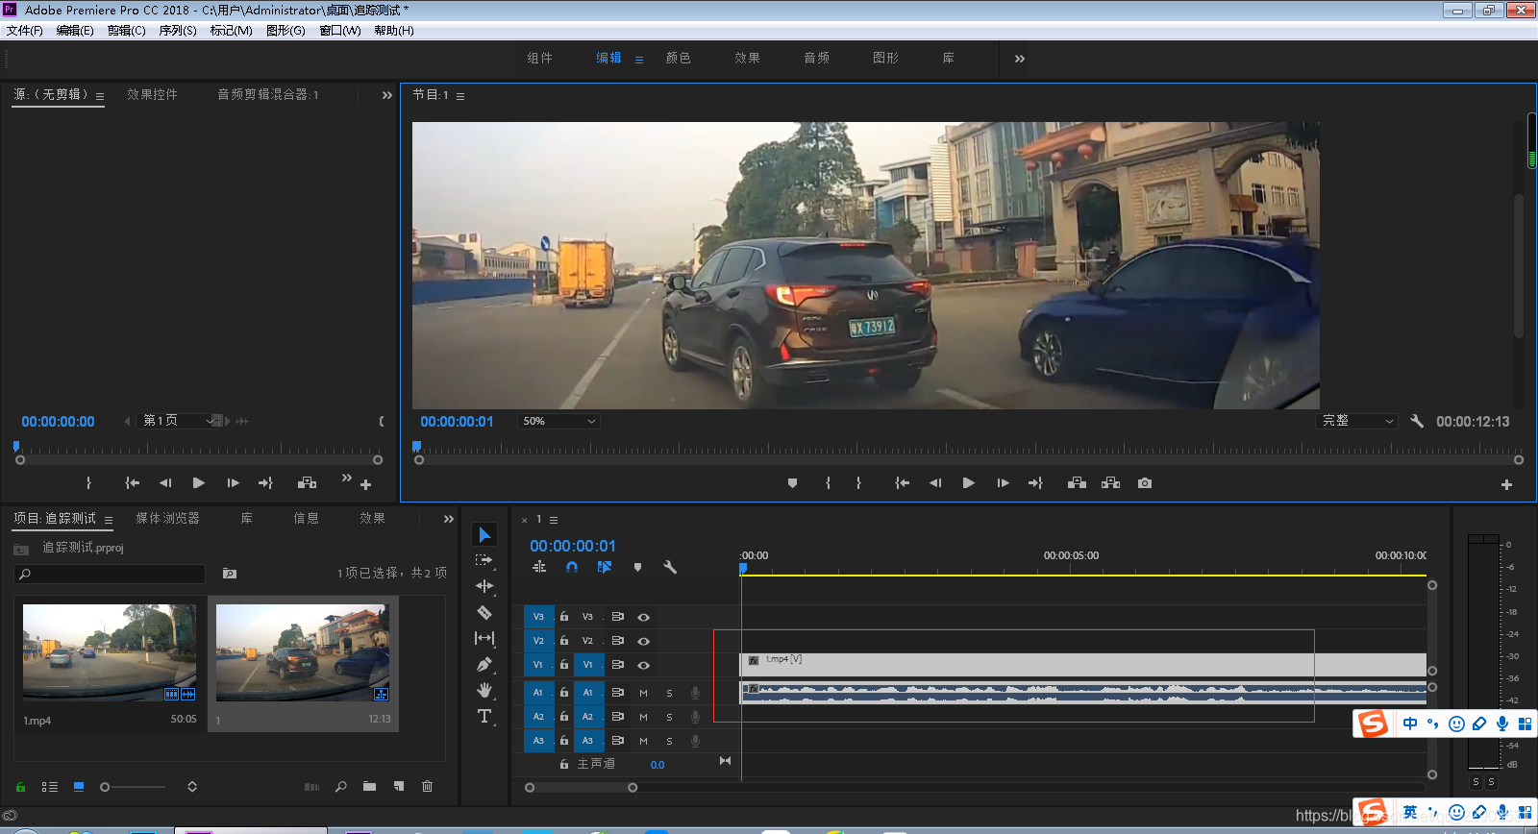Switch to the 颜色 workspace

[x=678, y=58]
